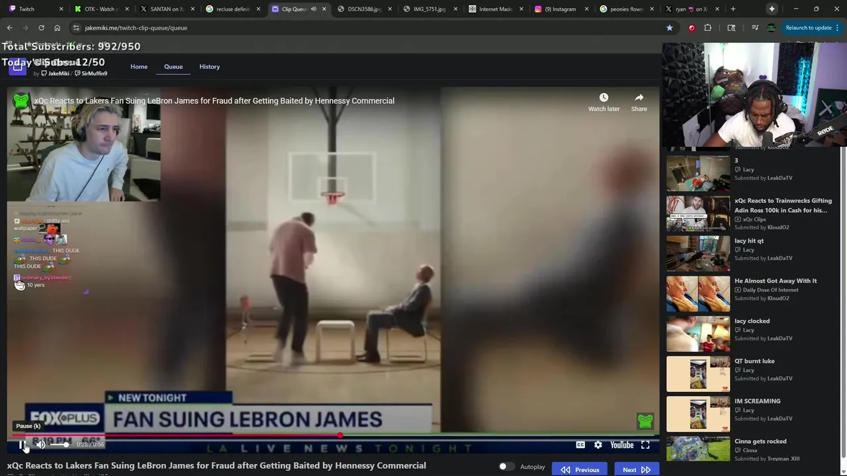
Task: Open the browser side panel icon
Action: [x=731, y=28]
